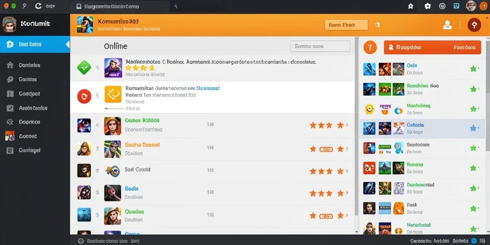
Task: Expand the Sart Cooaht row chevron
Action: tap(347, 171)
